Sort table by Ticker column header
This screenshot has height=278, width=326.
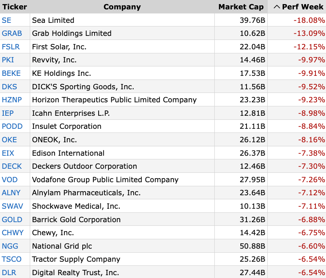point(15,7)
